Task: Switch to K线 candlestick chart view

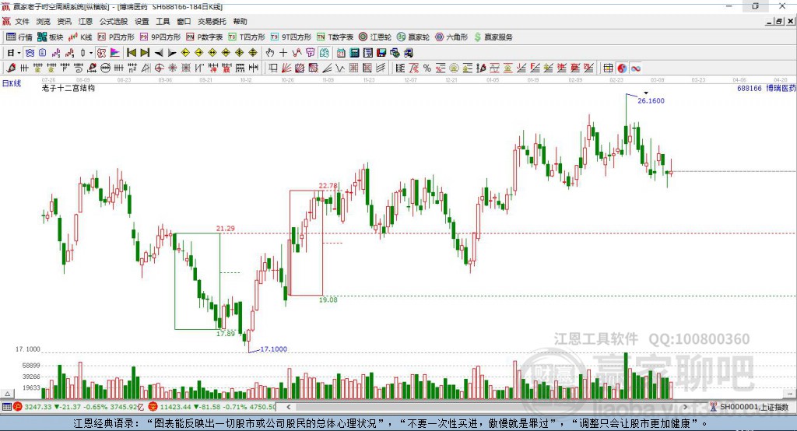Action: coord(80,37)
